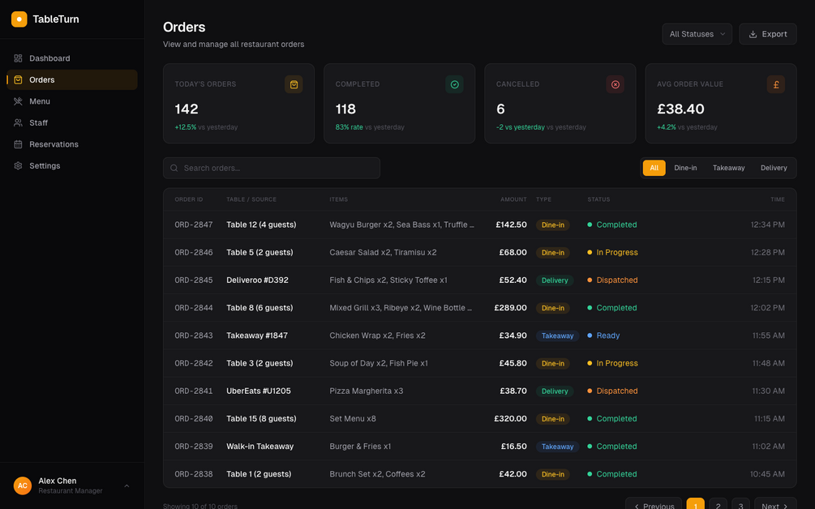Viewport: 815px width, 509px height.
Task: Expand the Alex Chen account chevron
Action: click(127, 486)
